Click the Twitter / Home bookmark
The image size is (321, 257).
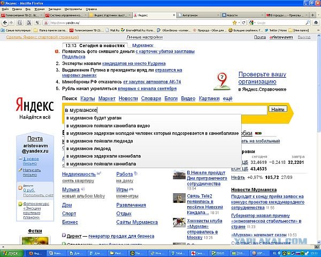(x=276, y=31)
